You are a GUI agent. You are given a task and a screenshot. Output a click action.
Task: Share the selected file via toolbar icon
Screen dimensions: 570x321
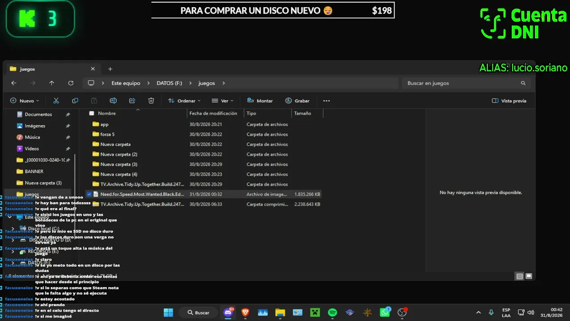pos(132,101)
